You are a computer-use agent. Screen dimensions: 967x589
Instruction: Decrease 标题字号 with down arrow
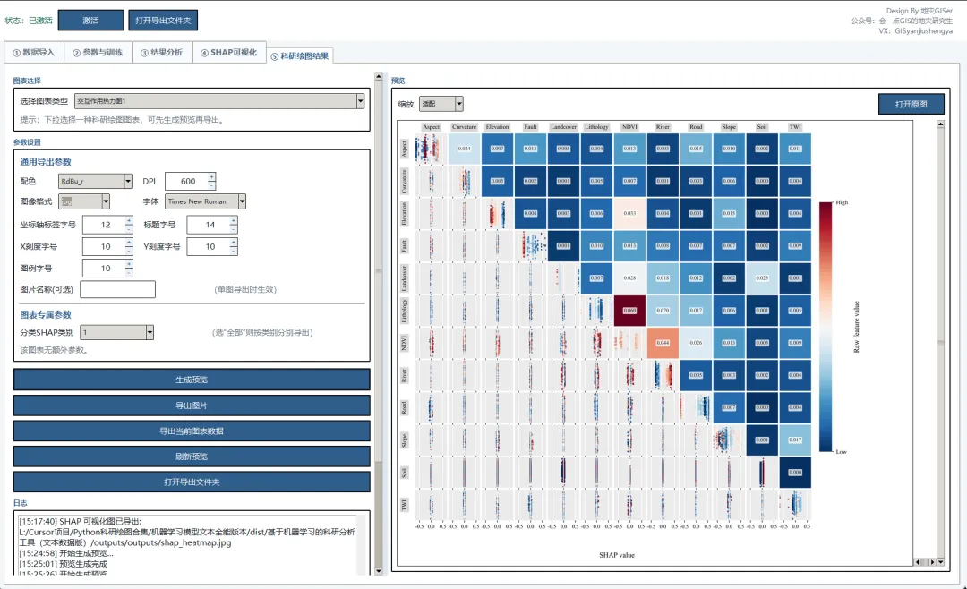pos(233,229)
